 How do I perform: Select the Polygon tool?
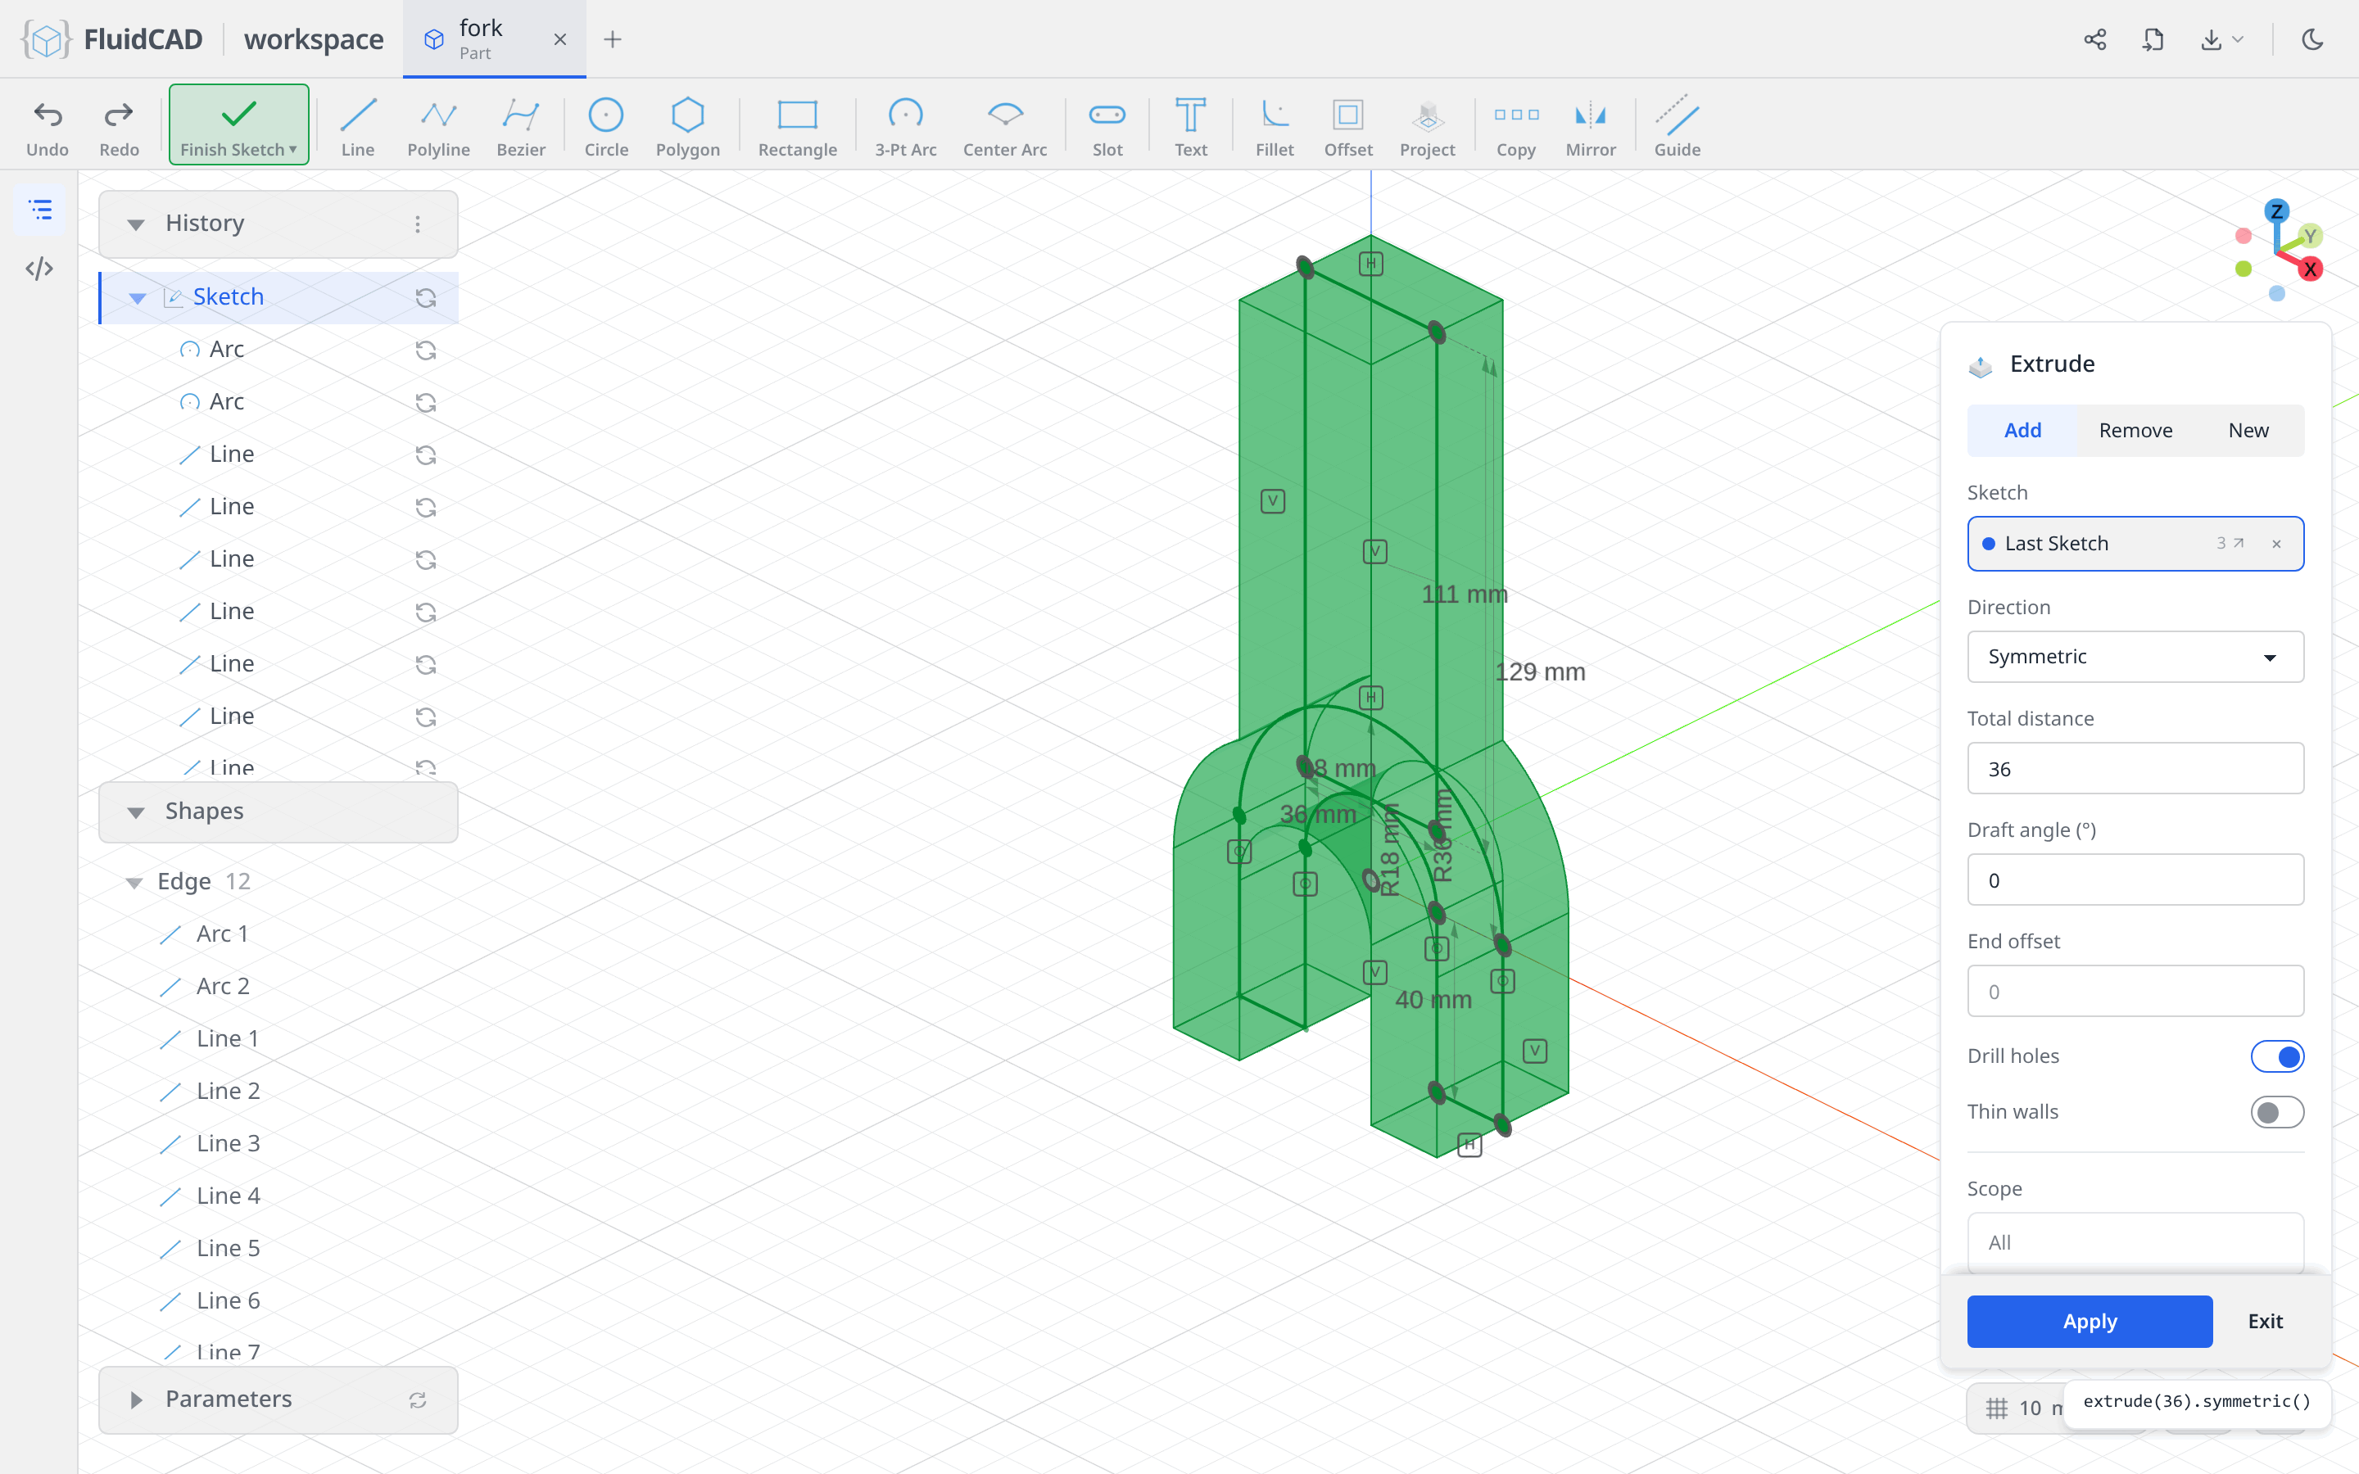687,127
